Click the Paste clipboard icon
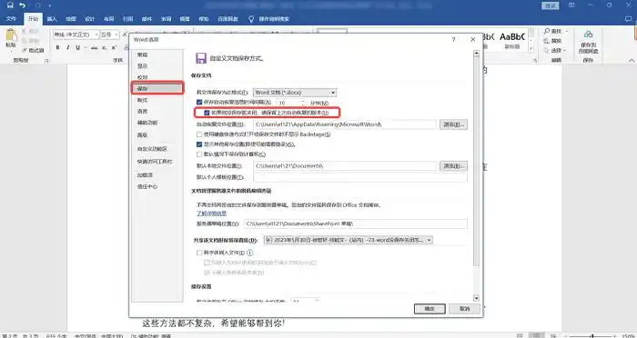637x338 pixels. (x=11, y=35)
